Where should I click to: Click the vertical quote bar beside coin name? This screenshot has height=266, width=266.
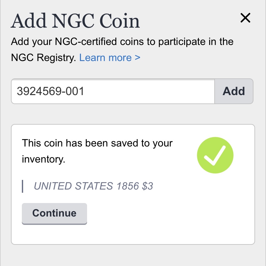click(22, 186)
